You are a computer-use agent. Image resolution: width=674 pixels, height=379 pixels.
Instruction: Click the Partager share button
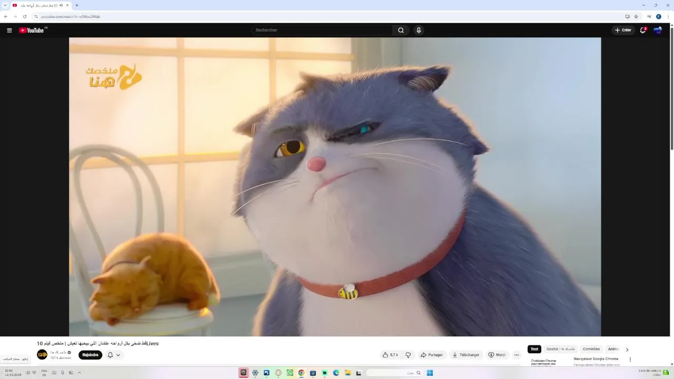coord(431,355)
